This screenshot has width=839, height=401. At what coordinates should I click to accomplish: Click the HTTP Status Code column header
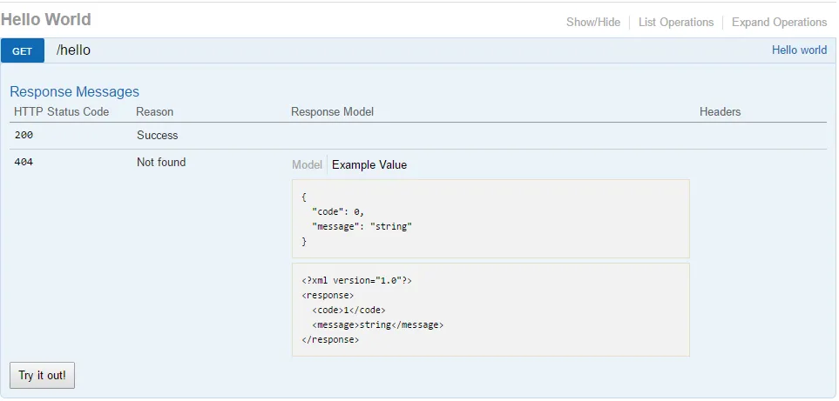coord(62,112)
